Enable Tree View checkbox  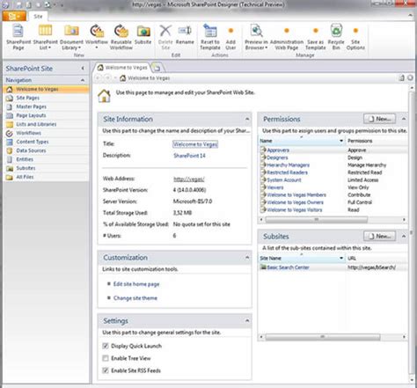click(106, 358)
